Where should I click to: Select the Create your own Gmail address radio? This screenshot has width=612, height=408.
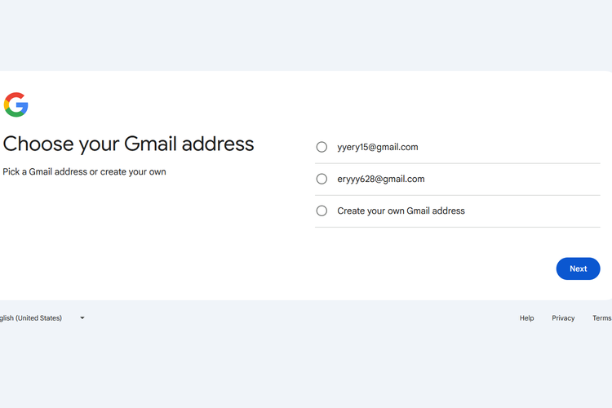322,211
